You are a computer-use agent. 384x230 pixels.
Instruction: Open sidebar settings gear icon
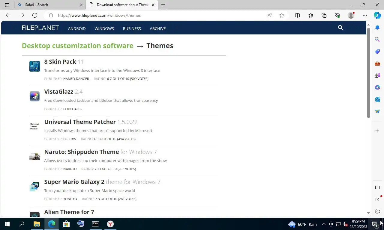point(377,211)
